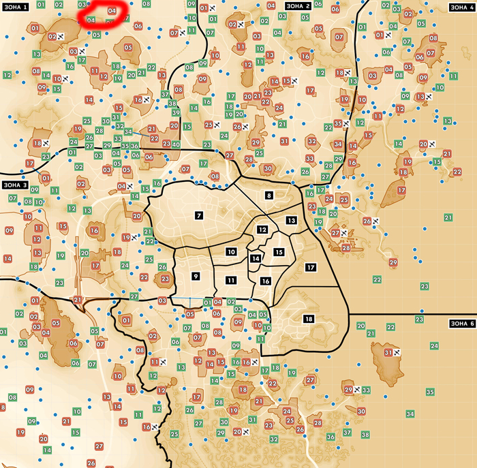Click the green 40 location marker
The image size is (477, 468).
point(176,144)
